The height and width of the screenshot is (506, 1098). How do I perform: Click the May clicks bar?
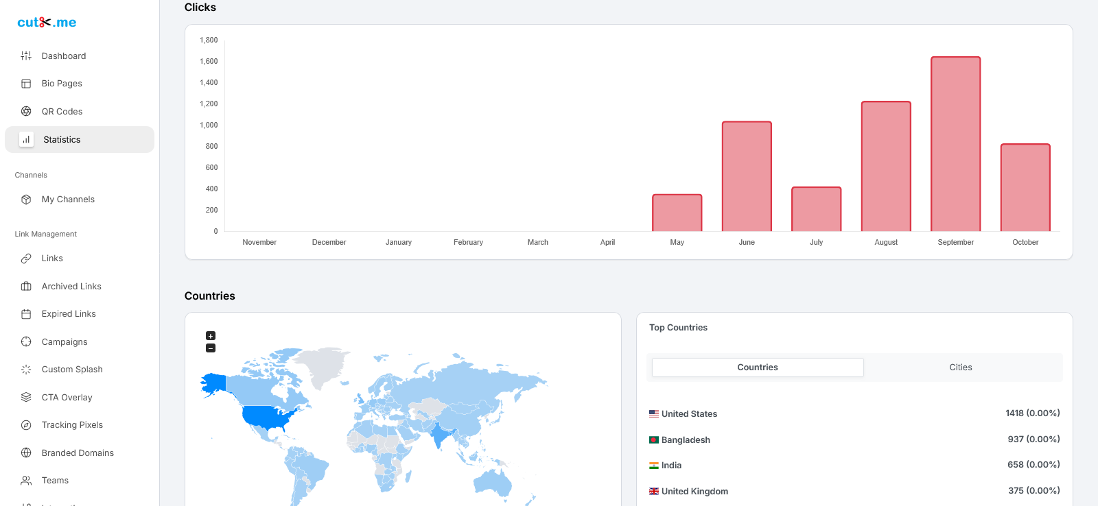pos(677,213)
